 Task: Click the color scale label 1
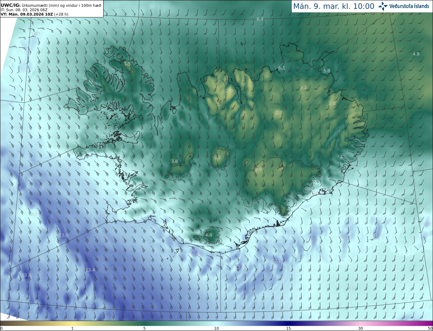point(72,328)
